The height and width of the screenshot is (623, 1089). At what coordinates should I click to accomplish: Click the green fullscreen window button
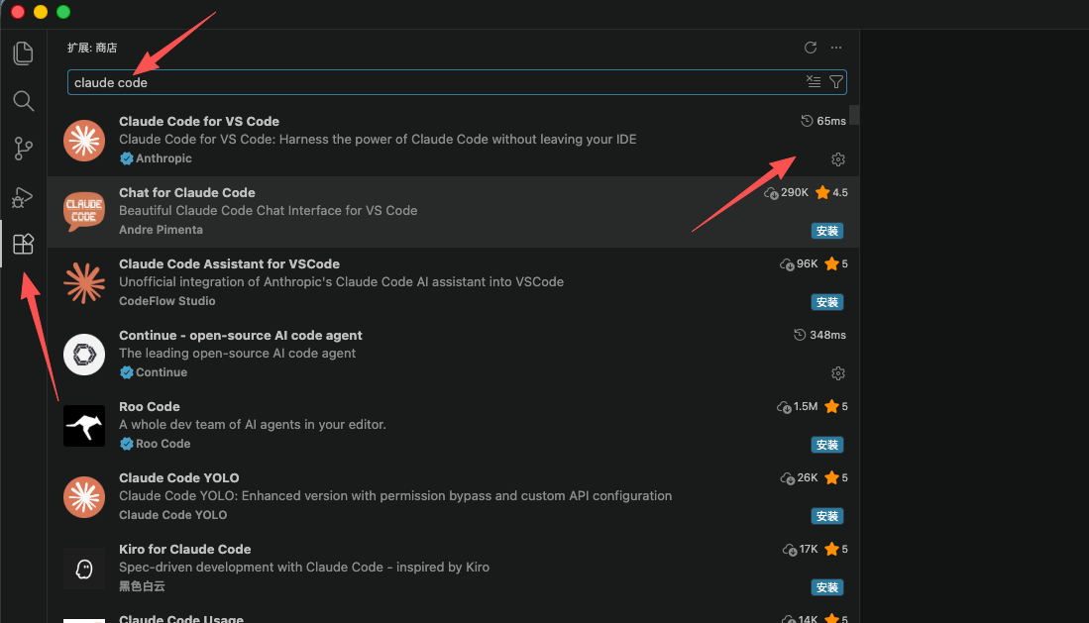pyautogui.click(x=63, y=12)
